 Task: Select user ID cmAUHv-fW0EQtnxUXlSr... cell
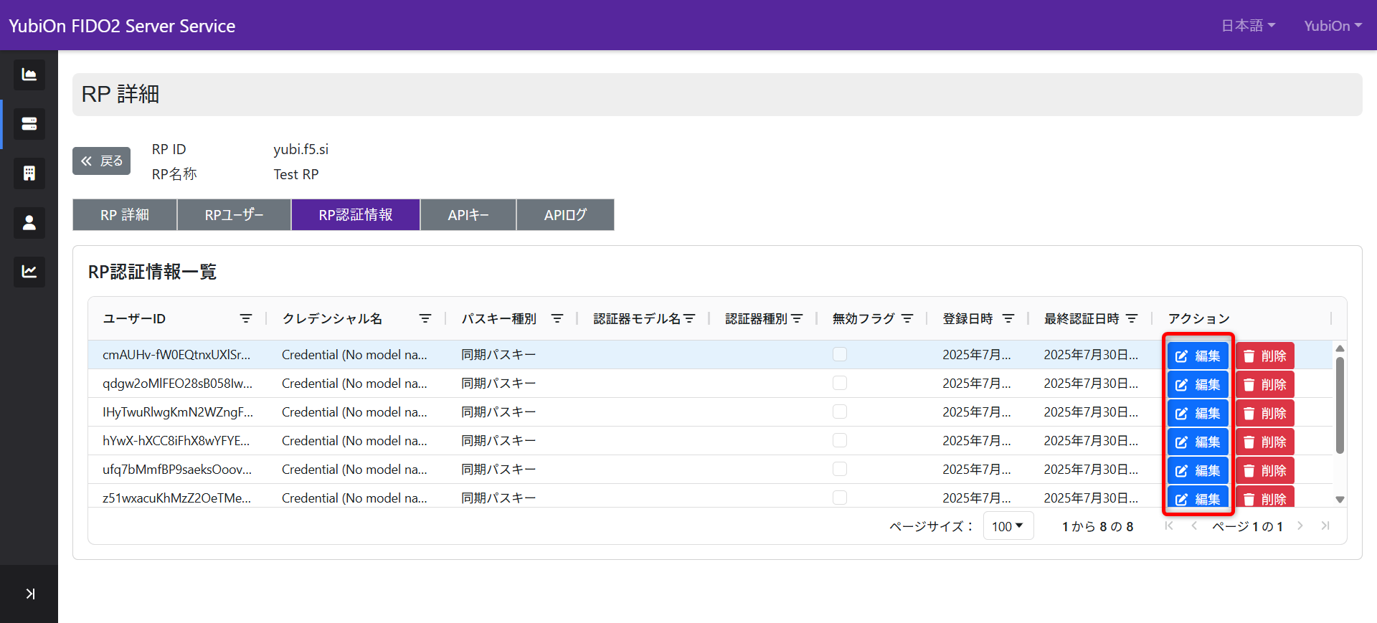coord(177,354)
